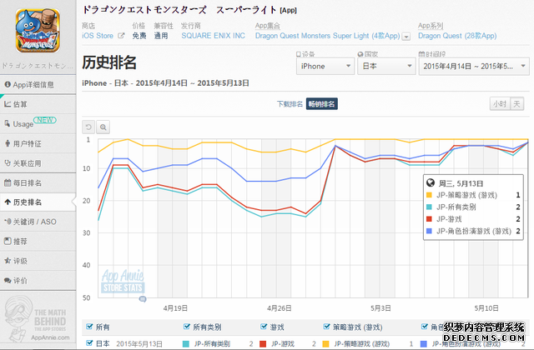The image size is (534, 350).
Task: Click the external link icon beside iOS Store
Action: pos(121,35)
